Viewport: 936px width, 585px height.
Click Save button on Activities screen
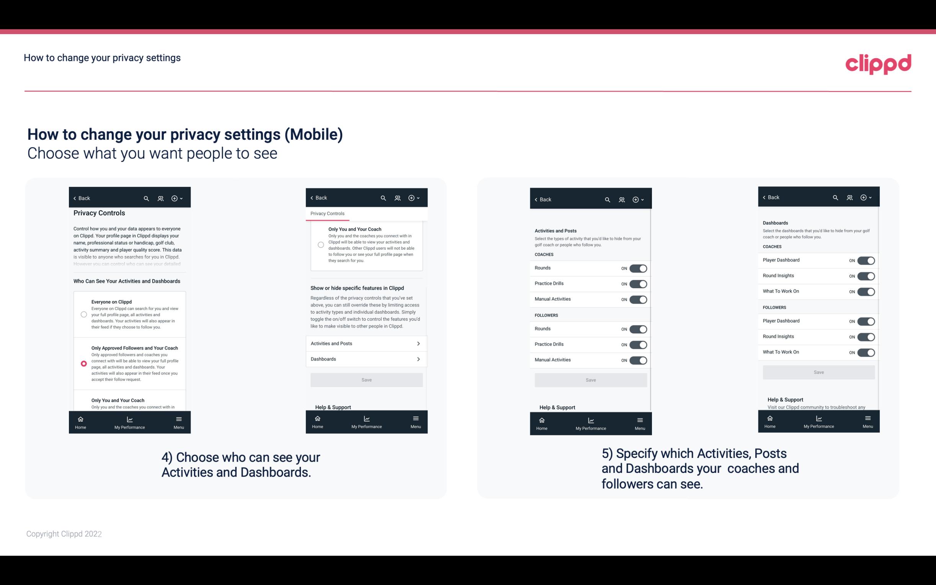pos(590,379)
